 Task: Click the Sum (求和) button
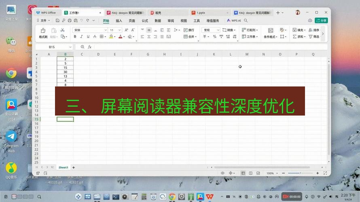pos(298,37)
